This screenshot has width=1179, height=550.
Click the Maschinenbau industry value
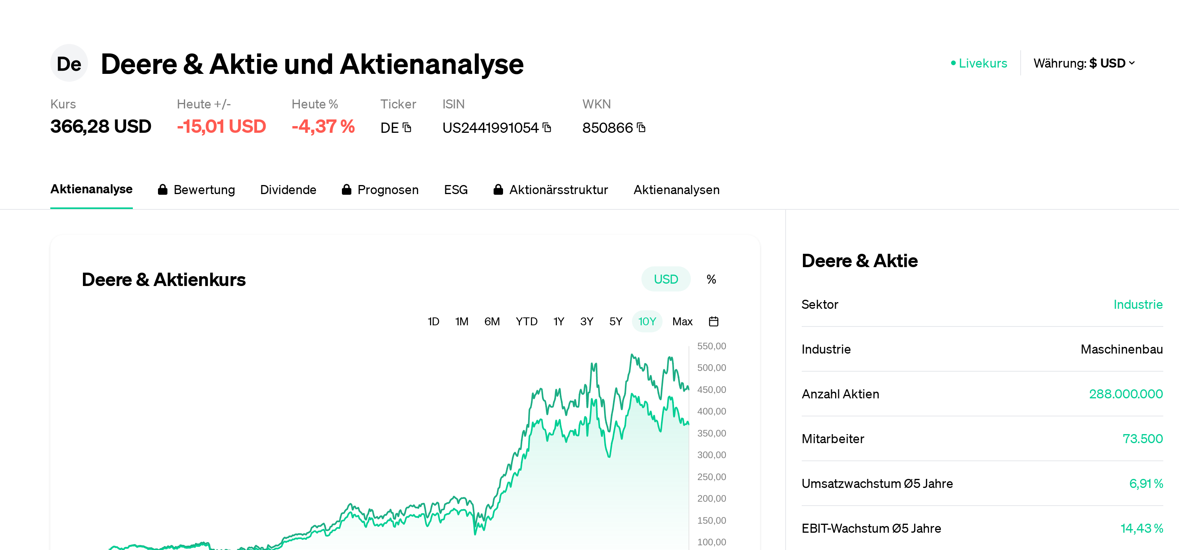coord(1122,349)
